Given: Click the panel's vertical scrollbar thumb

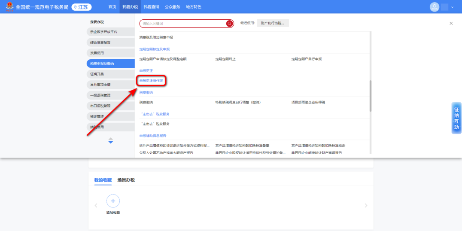Looking at the screenshot, I should click(371, 95).
